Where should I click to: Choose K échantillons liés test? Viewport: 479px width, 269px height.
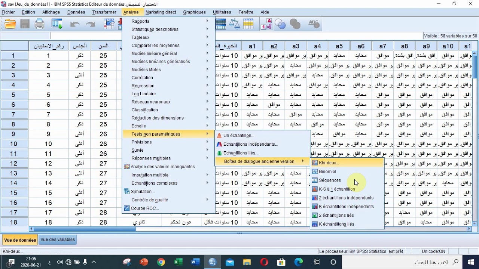[347, 224]
